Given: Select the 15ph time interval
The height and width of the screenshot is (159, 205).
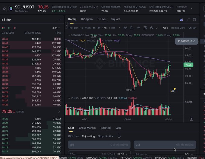Looking at the screenshot, I should click(88, 28).
